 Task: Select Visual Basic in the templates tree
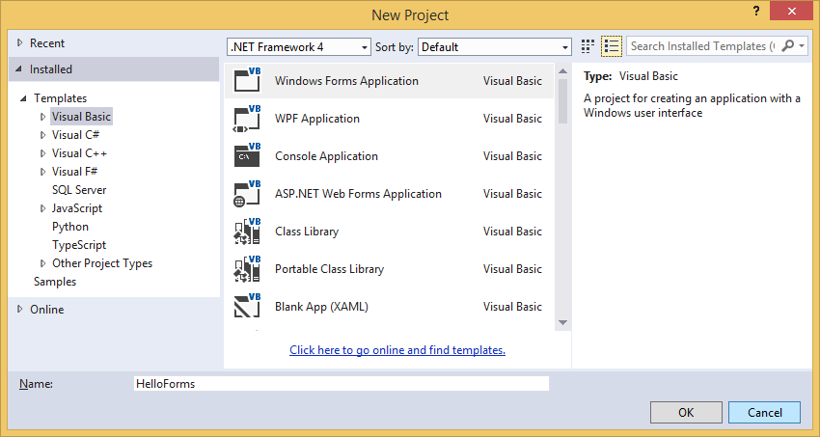click(82, 117)
